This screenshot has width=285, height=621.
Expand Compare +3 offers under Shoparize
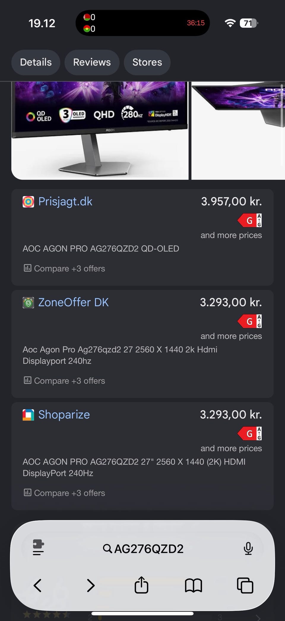64,493
